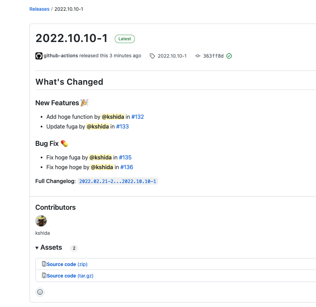Image resolution: width=316 pixels, height=307 pixels.
Task: Open pull request #135
Action: [x=125, y=157]
